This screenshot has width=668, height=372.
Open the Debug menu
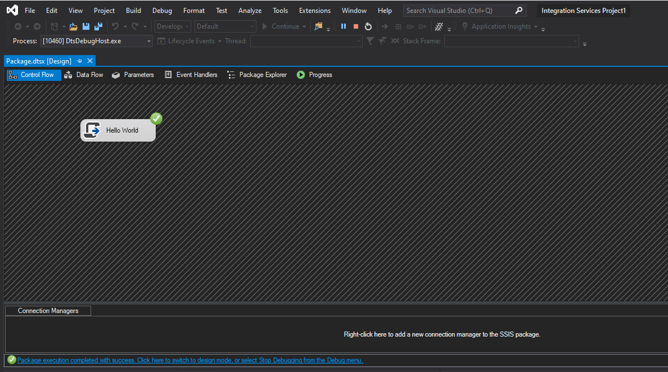[x=162, y=11]
